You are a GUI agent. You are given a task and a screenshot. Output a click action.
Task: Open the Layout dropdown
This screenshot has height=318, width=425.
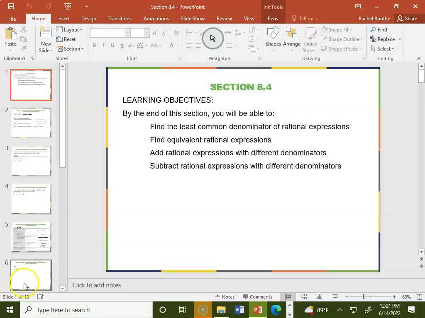point(71,29)
